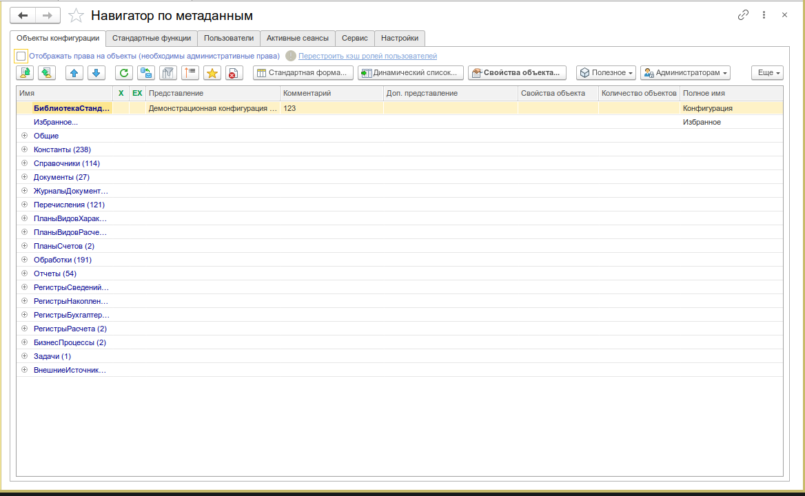Click the comment cell showing 123
The width and height of the screenshot is (805, 496).
[332, 108]
